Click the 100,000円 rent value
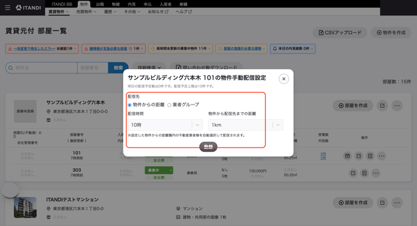417x226 pixels. (x=258, y=171)
